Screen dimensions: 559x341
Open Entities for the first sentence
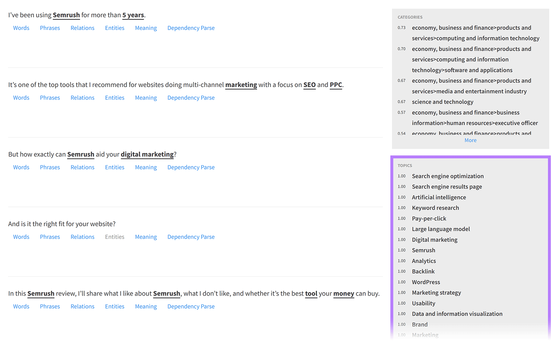pyautogui.click(x=115, y=28)
